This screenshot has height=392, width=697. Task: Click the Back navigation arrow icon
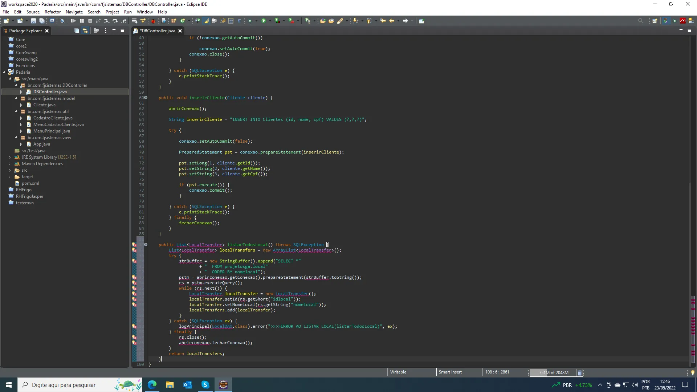pyautogui.click(x=392, y=21)
